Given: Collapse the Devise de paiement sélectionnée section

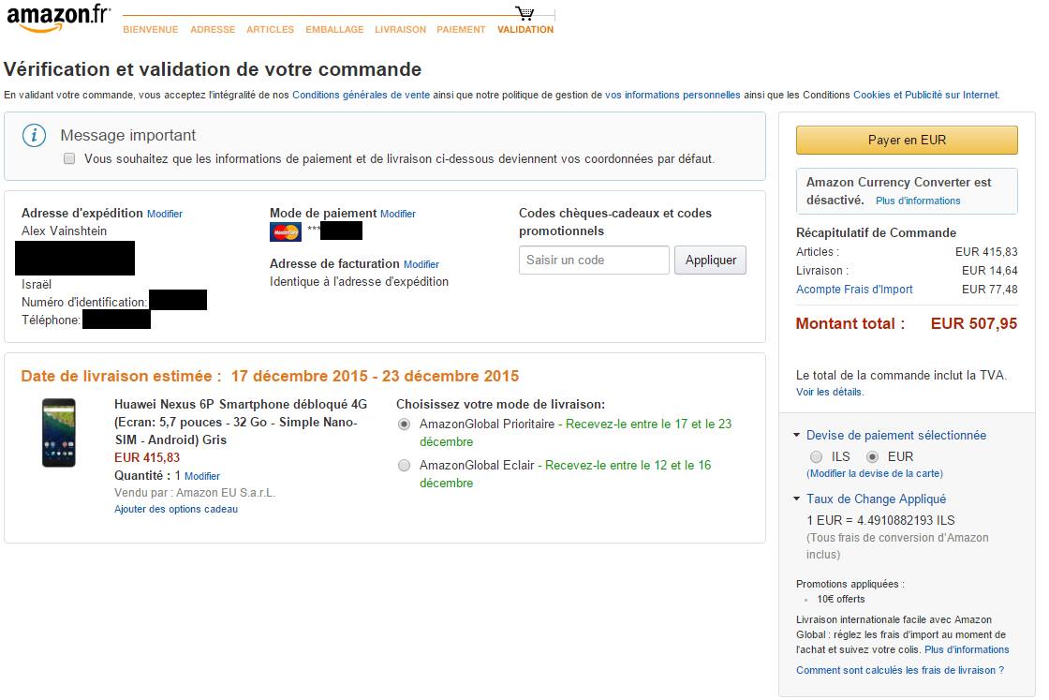Looking at the screenshot, I should click(x=796, y=435).
